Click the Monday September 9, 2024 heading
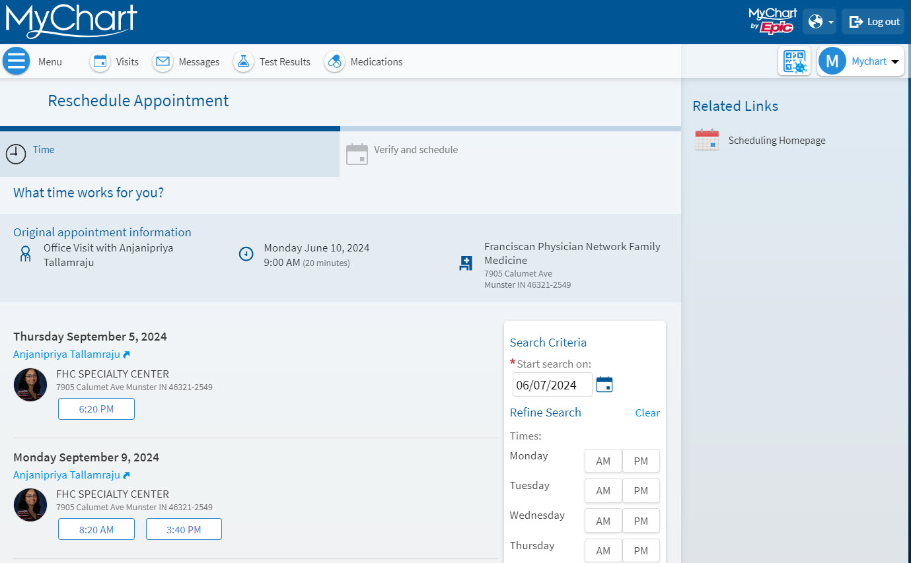 click(86, 457)
